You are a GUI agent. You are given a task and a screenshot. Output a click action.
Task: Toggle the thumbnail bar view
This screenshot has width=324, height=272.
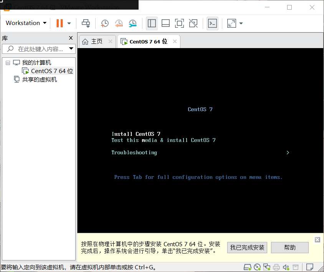[165, 23]
